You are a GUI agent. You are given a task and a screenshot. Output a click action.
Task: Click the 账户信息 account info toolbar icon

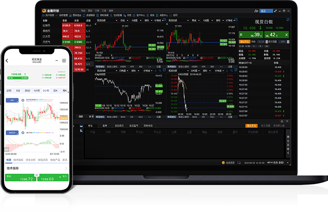[x=48, y=15]
